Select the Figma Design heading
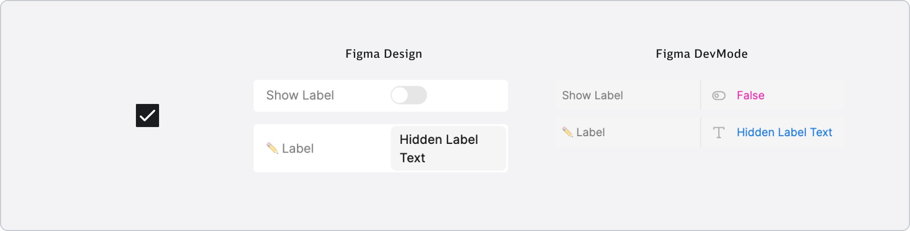Screen dimensions: 910x231 click(x=384, y=54)
